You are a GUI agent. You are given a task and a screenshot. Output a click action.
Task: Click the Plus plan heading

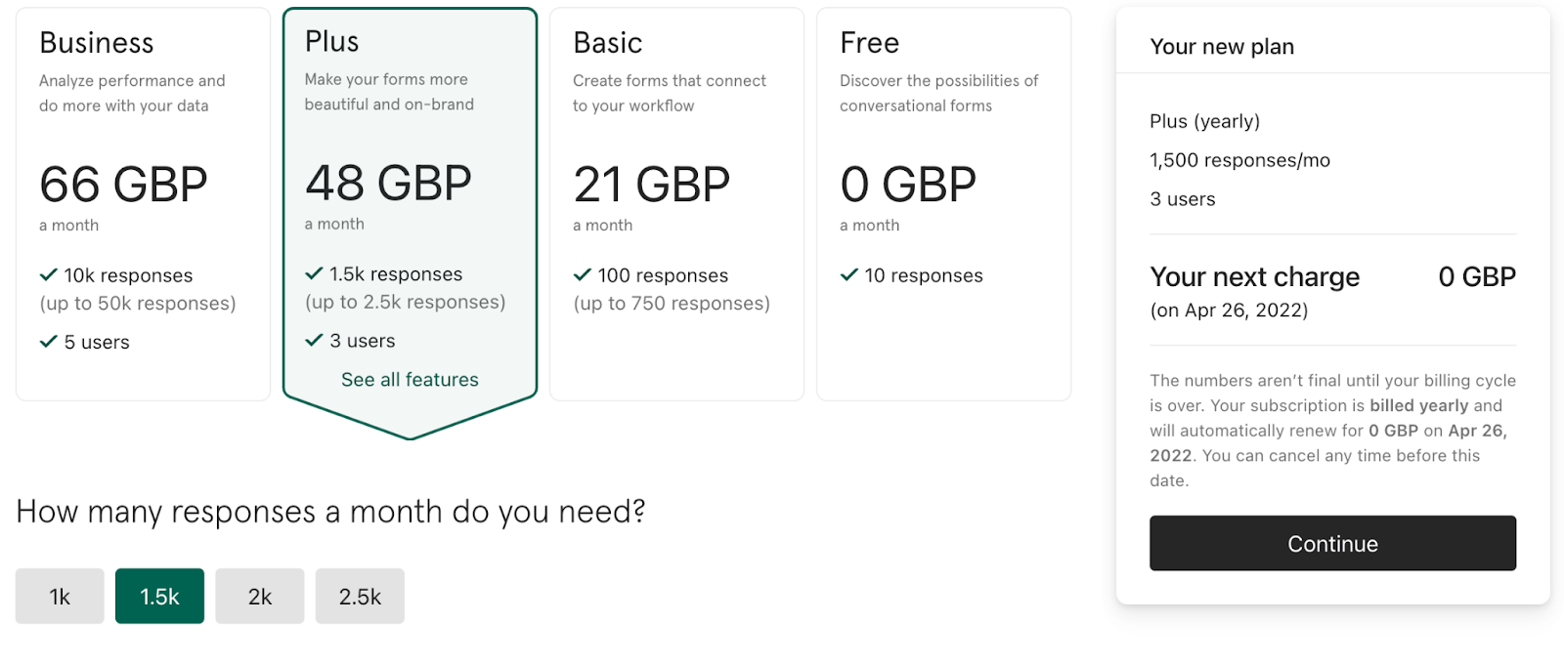[332, 41]
